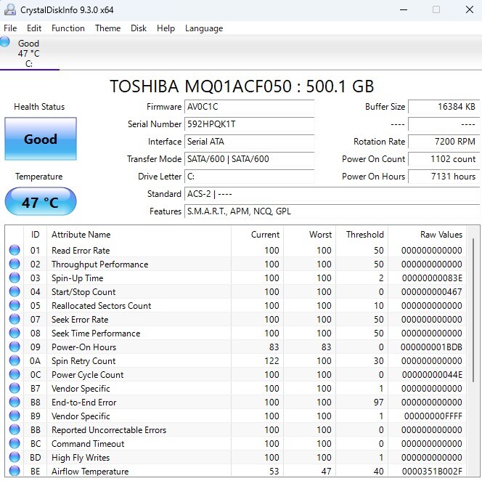482x481 pixels.
Task: Open the Language menu
Action: [204, 28]
